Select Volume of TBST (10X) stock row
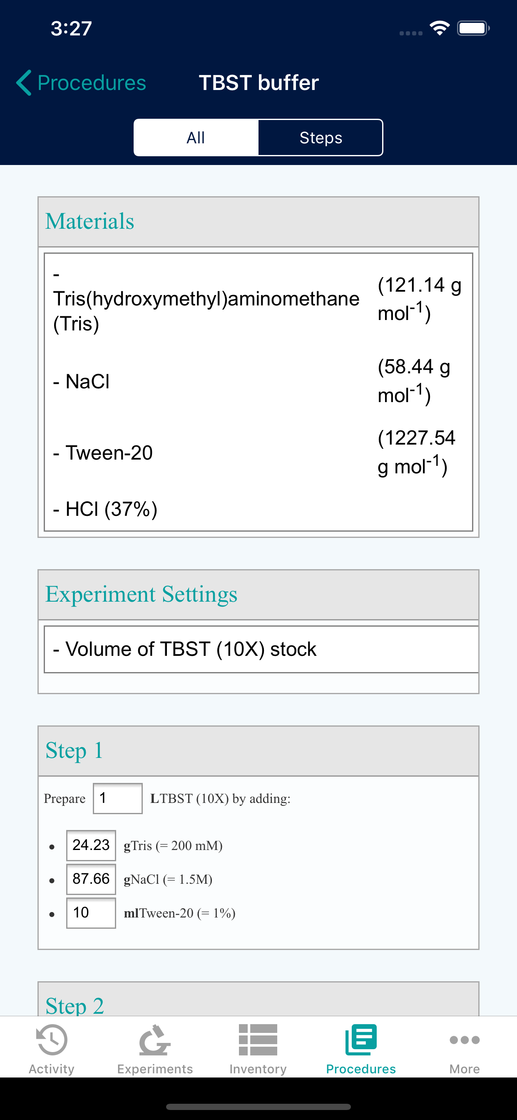 pos(261,649)
